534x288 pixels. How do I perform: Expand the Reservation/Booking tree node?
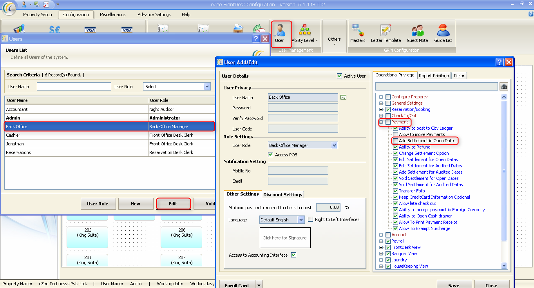[381, 109]
